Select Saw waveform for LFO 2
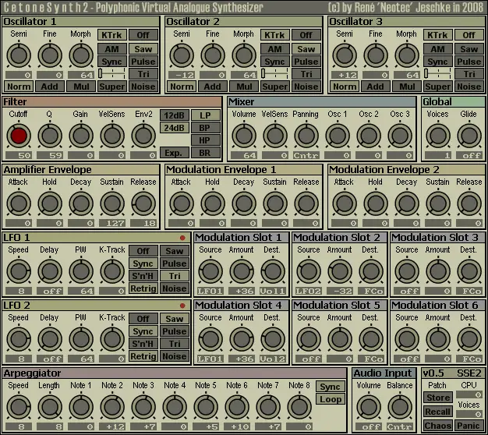488x435 pixels. [x=175, y=319]
